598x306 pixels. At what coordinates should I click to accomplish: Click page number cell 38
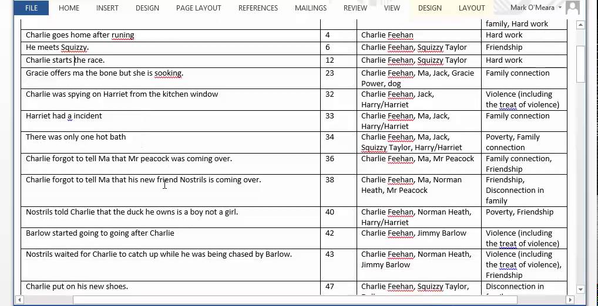click(338, 191)
